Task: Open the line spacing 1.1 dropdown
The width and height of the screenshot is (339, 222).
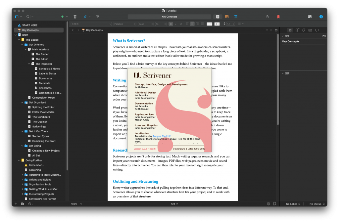Action: coord(230,24)
